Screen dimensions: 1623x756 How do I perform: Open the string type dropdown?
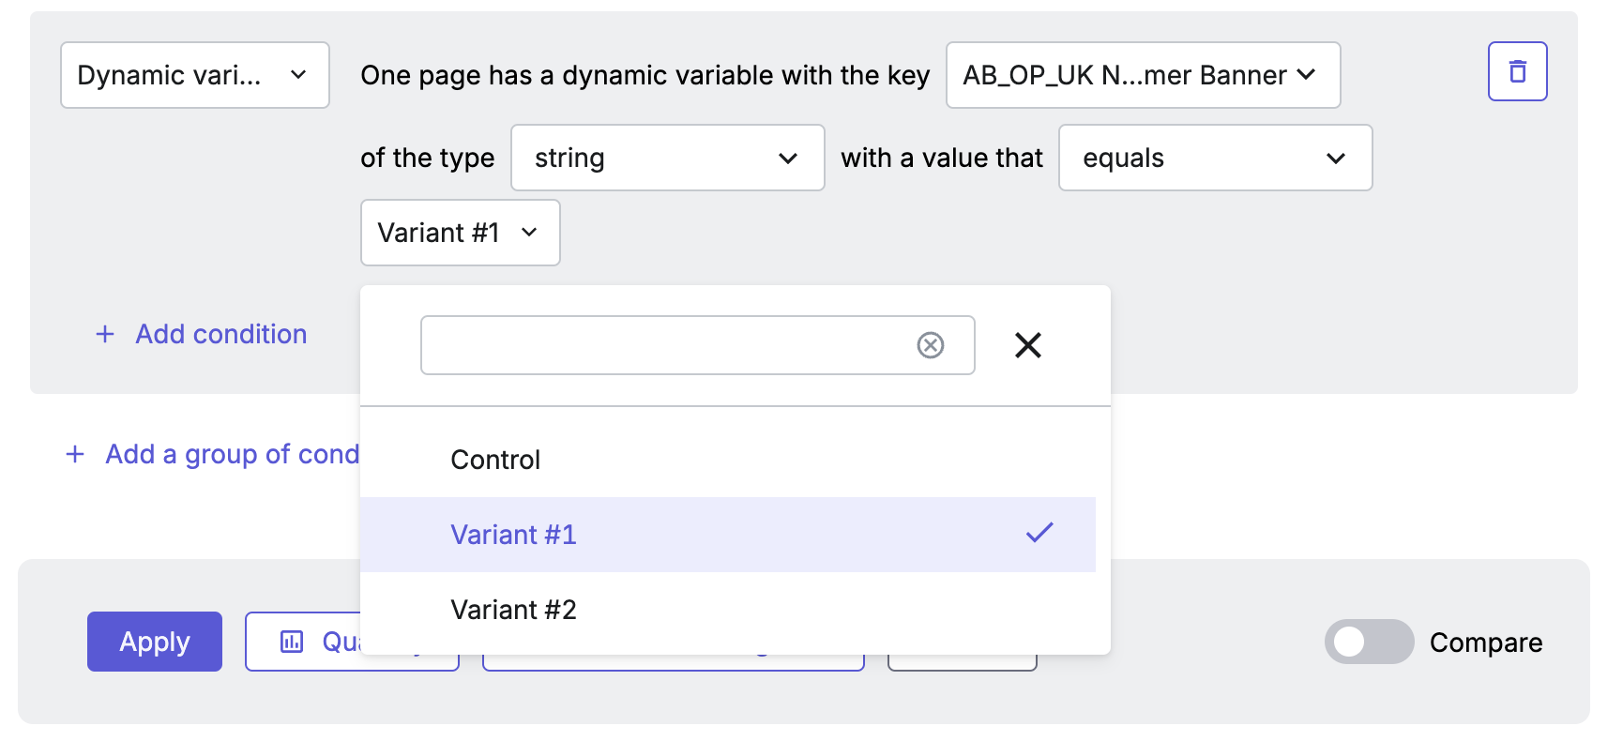667,158
